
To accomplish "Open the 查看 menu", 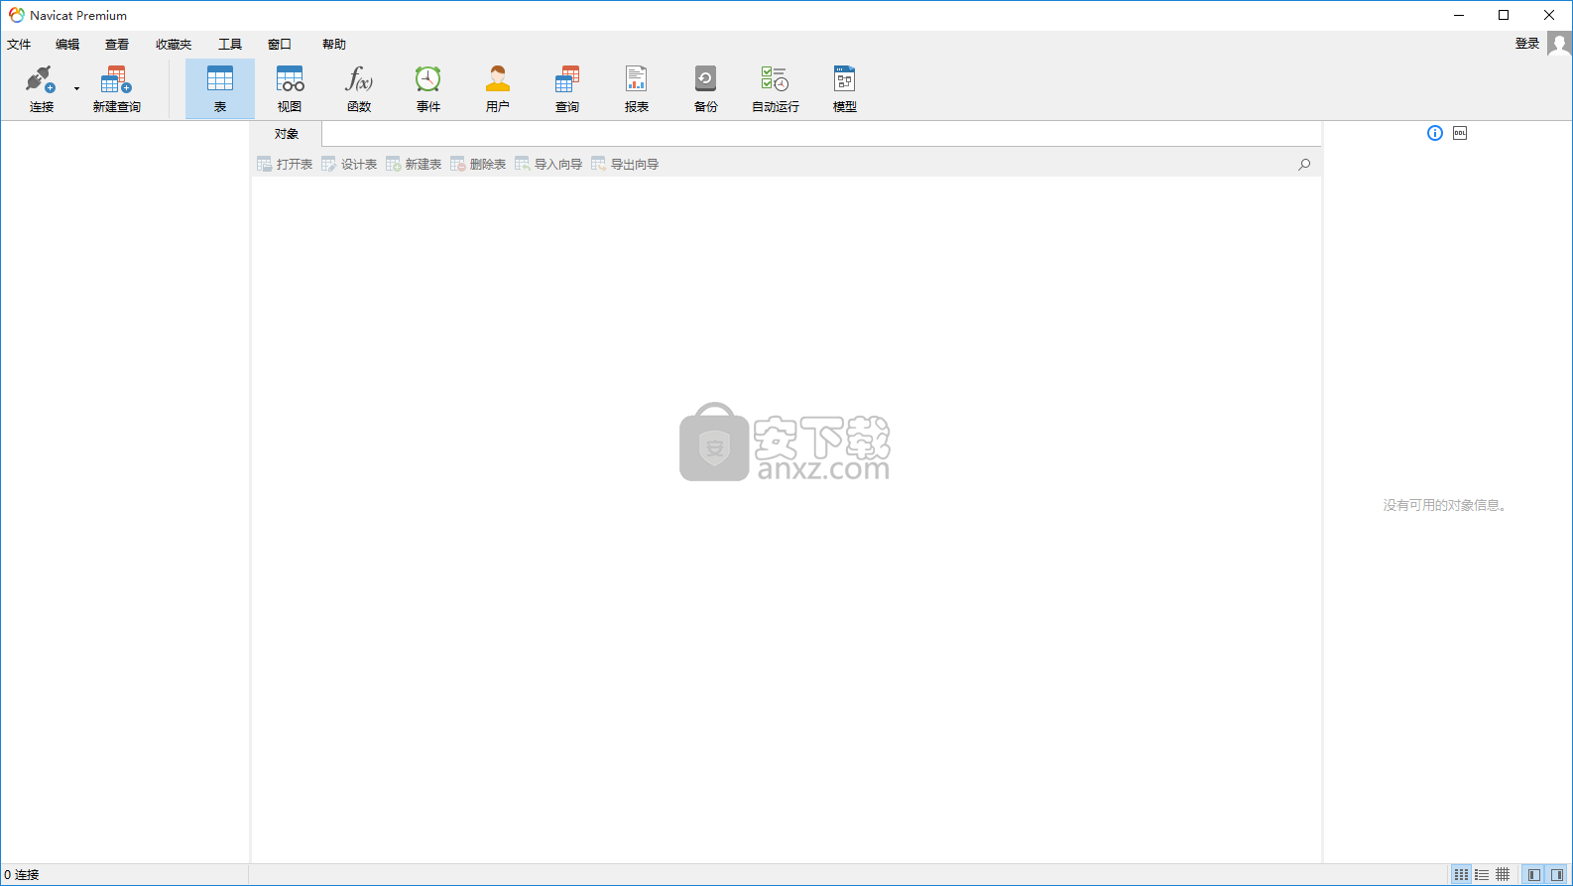I will [x=117, y=45].
